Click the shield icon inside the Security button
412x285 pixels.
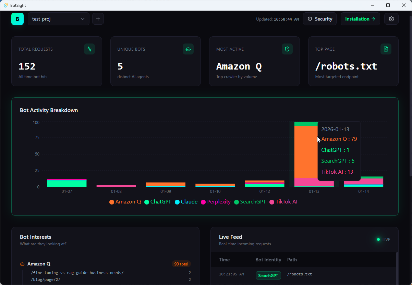click(x=310, y=19)
